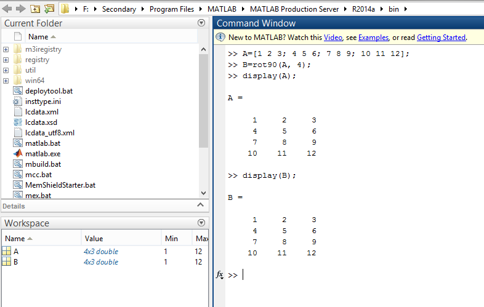Click the matlab.exe MATLAB logo icon
The width and height of the screenshot is (484, 307).
coord(18,153)
